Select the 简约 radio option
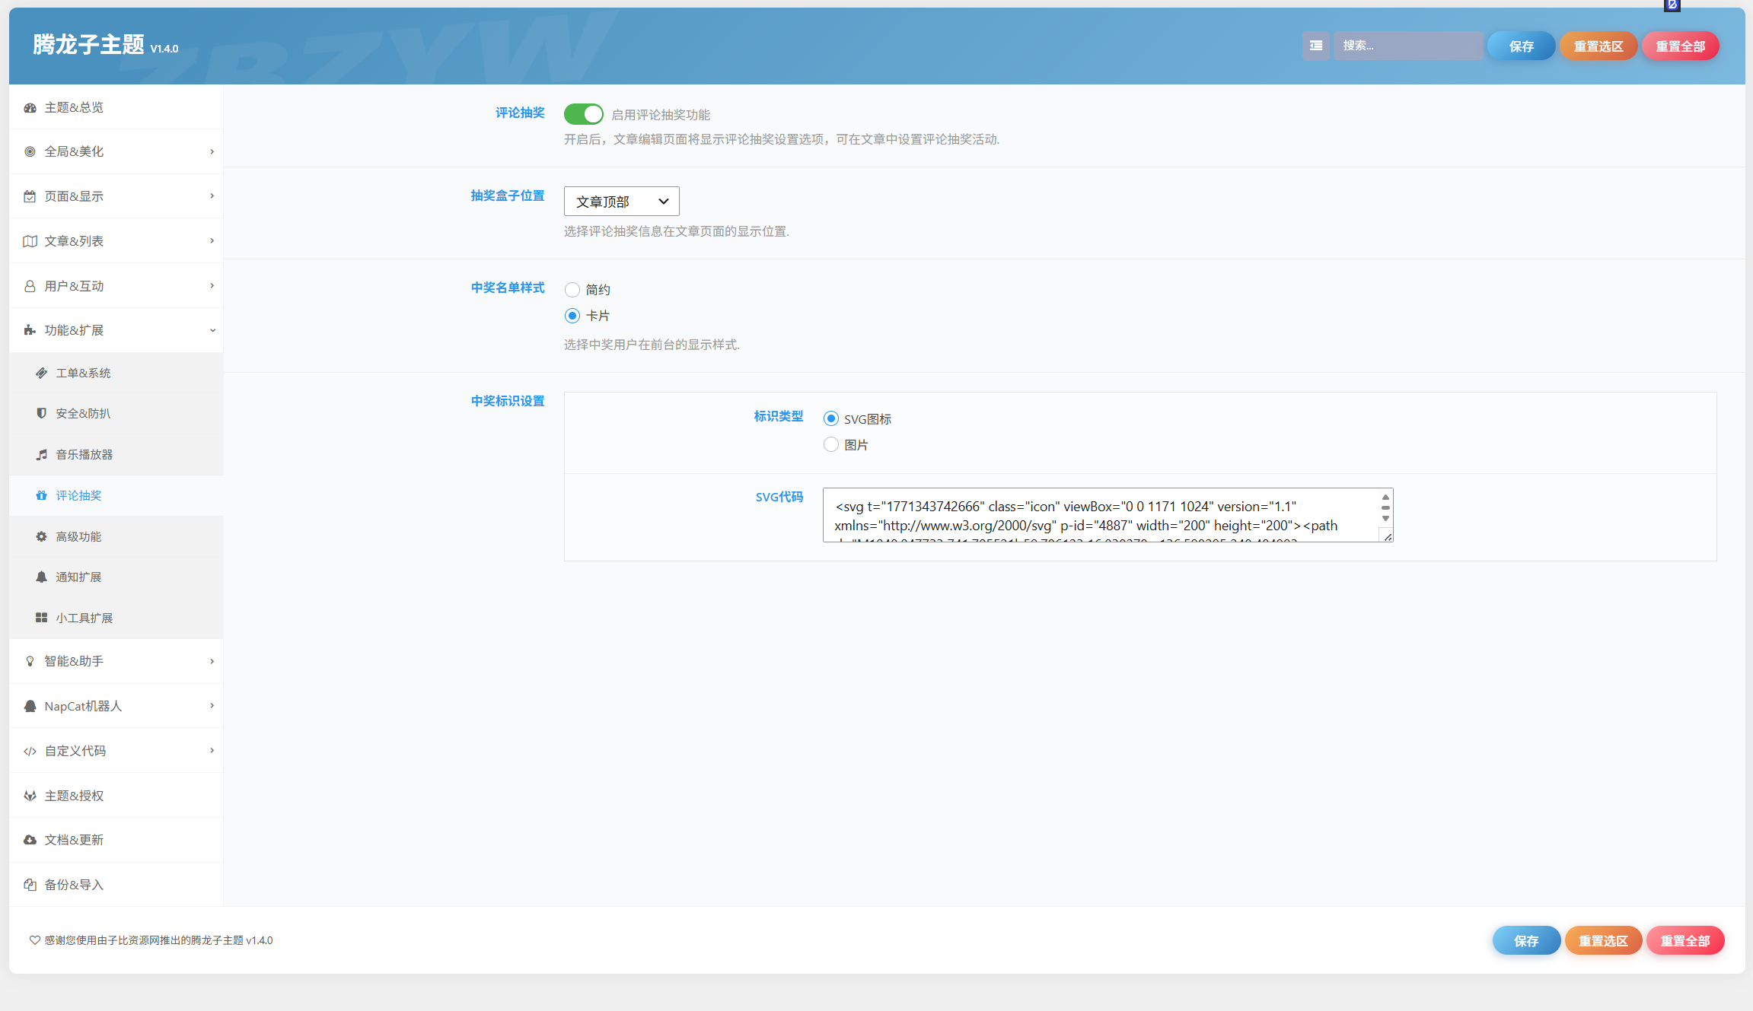The image size is (1753, 1011). [x=572, y=290]
